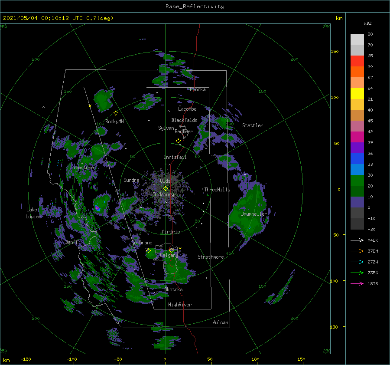This screenshot has height=365, width=390.
Task: Click the 04DK legend text
Action: tap(373, 240)
